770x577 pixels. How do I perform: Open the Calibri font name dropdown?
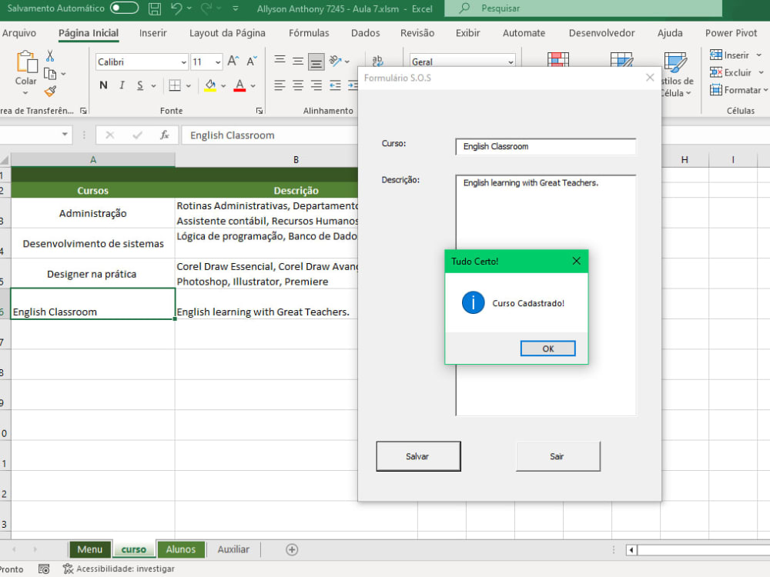[182, 62]
